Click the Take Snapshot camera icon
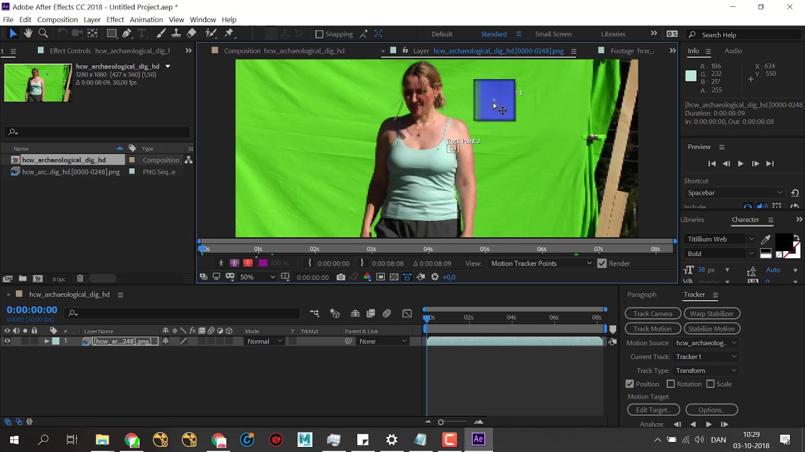 click(341, 277)
